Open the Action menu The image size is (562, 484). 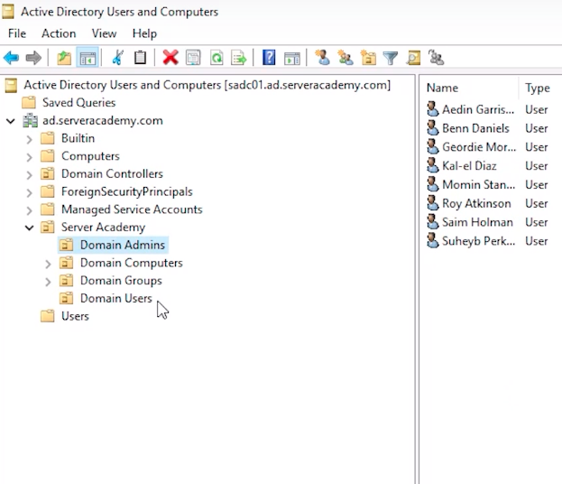(59, 33)
